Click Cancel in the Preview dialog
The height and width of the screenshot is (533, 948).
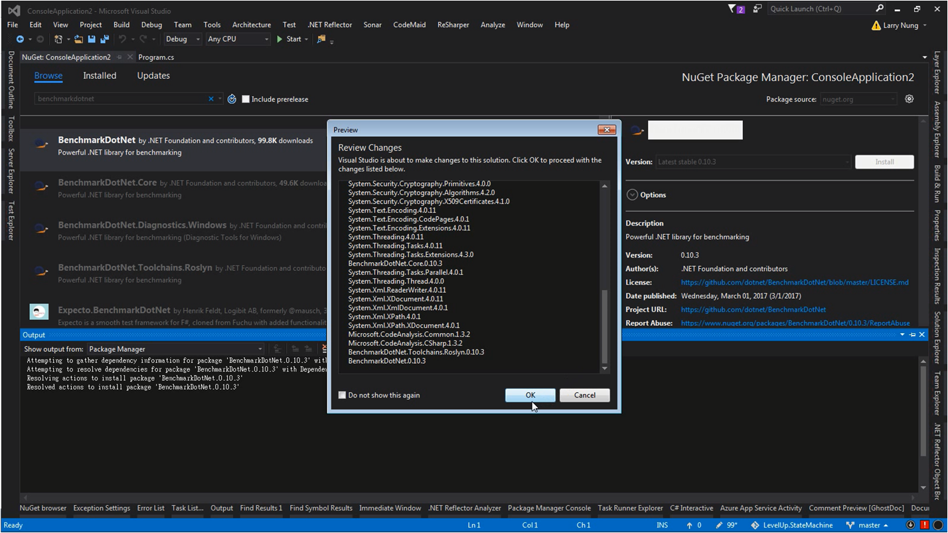(x=585, y=395)
